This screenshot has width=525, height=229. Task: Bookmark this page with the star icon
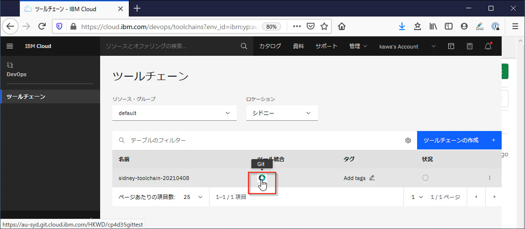324,26
